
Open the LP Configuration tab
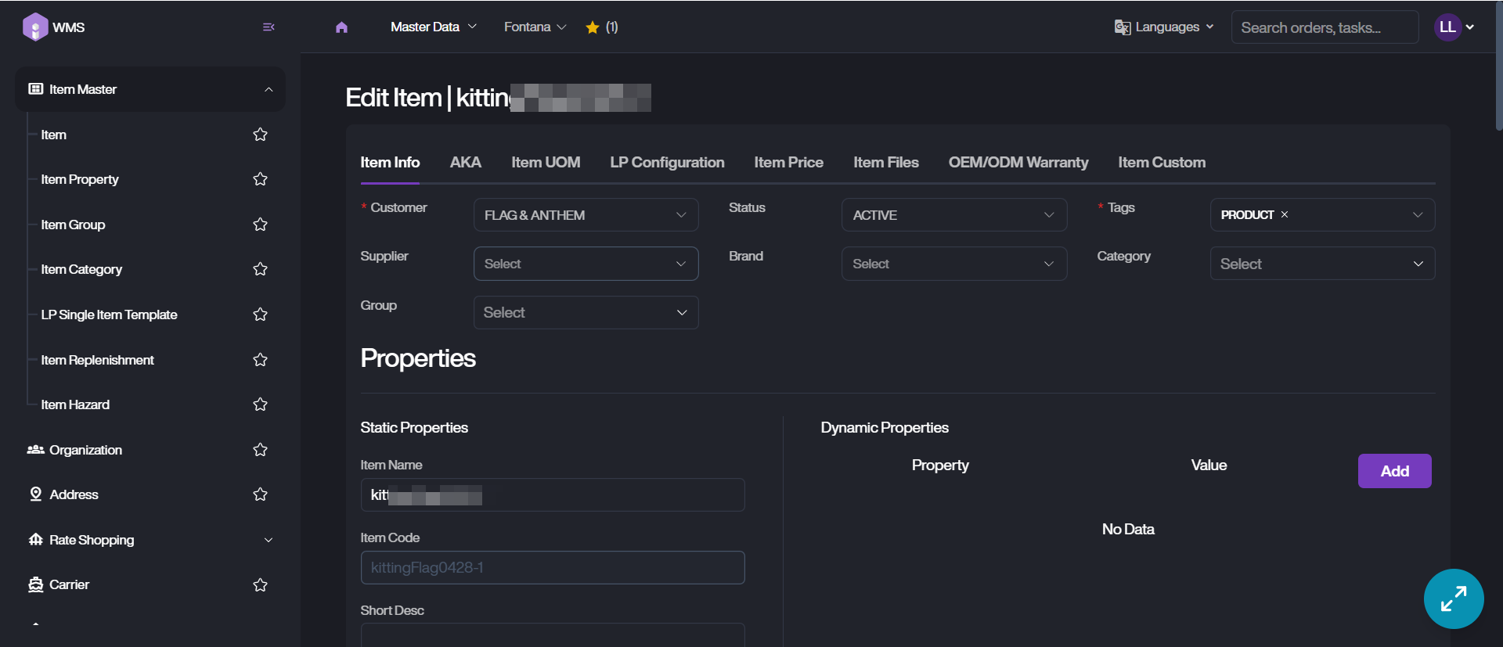667,163
